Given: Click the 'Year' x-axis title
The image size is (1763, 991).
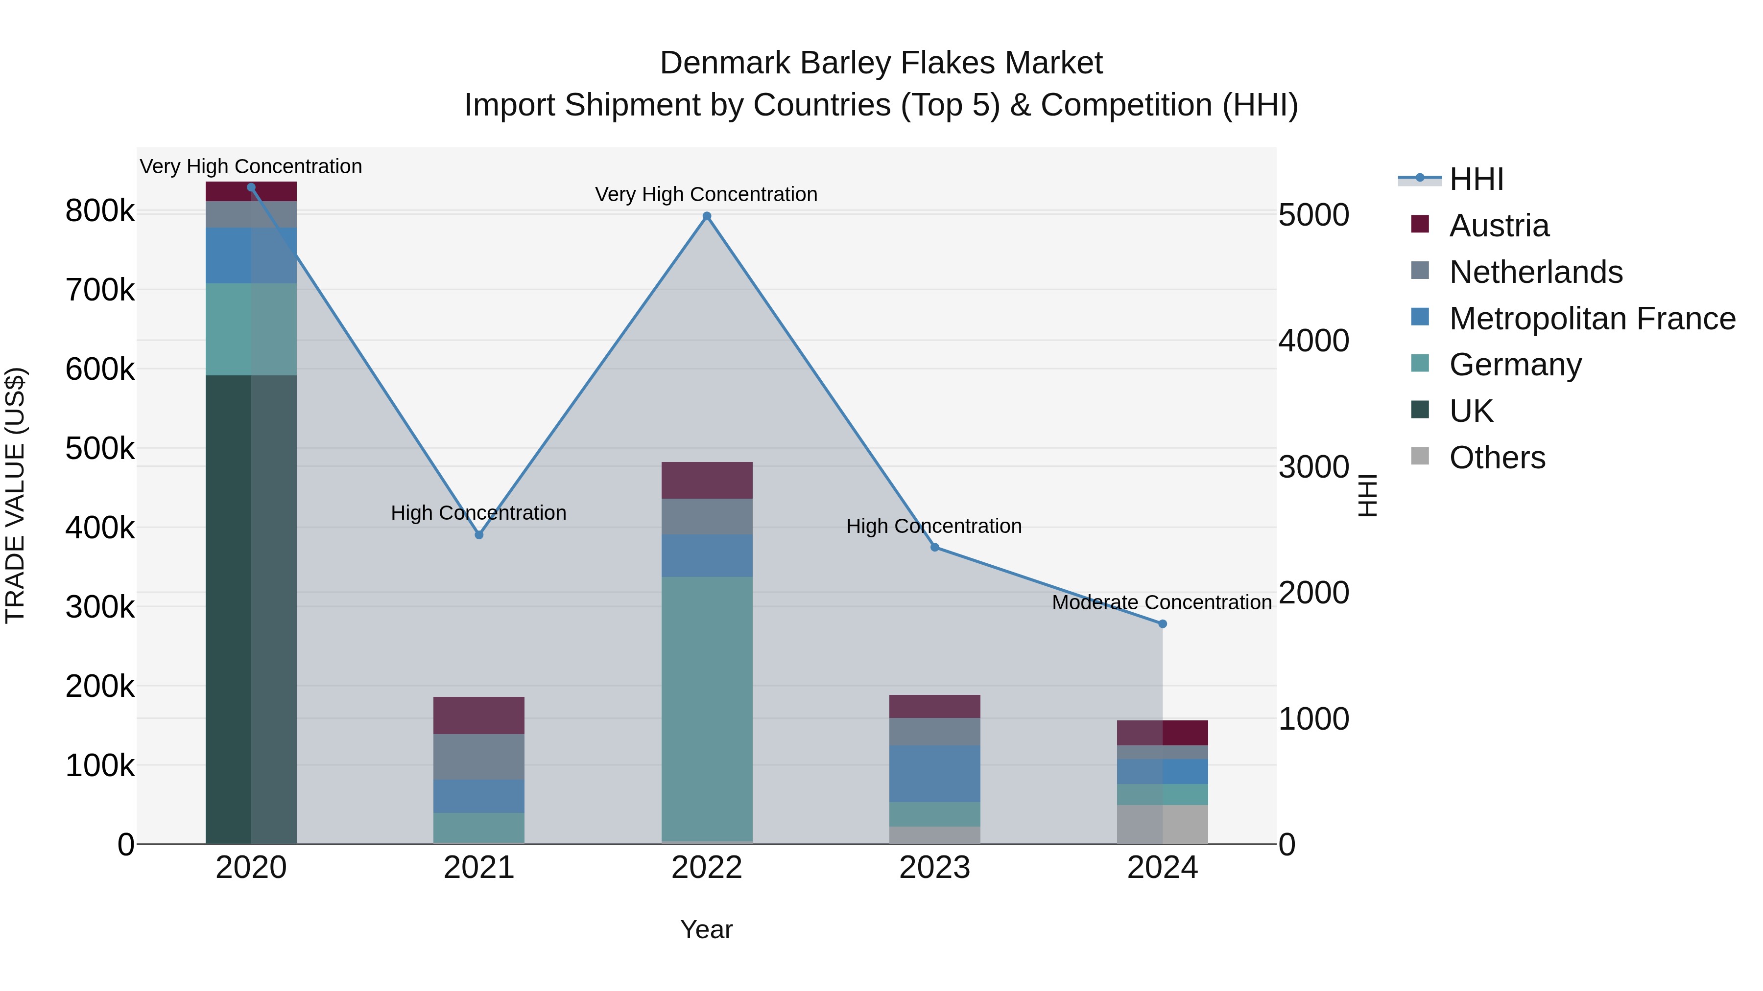Looking at the screenshot, I should pyautogui.click(x=706, y=929).
